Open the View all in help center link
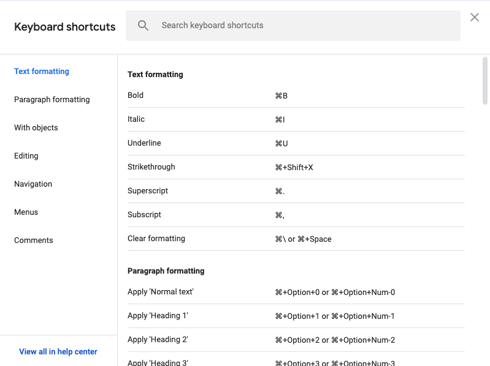 click(x=58, y=352)
